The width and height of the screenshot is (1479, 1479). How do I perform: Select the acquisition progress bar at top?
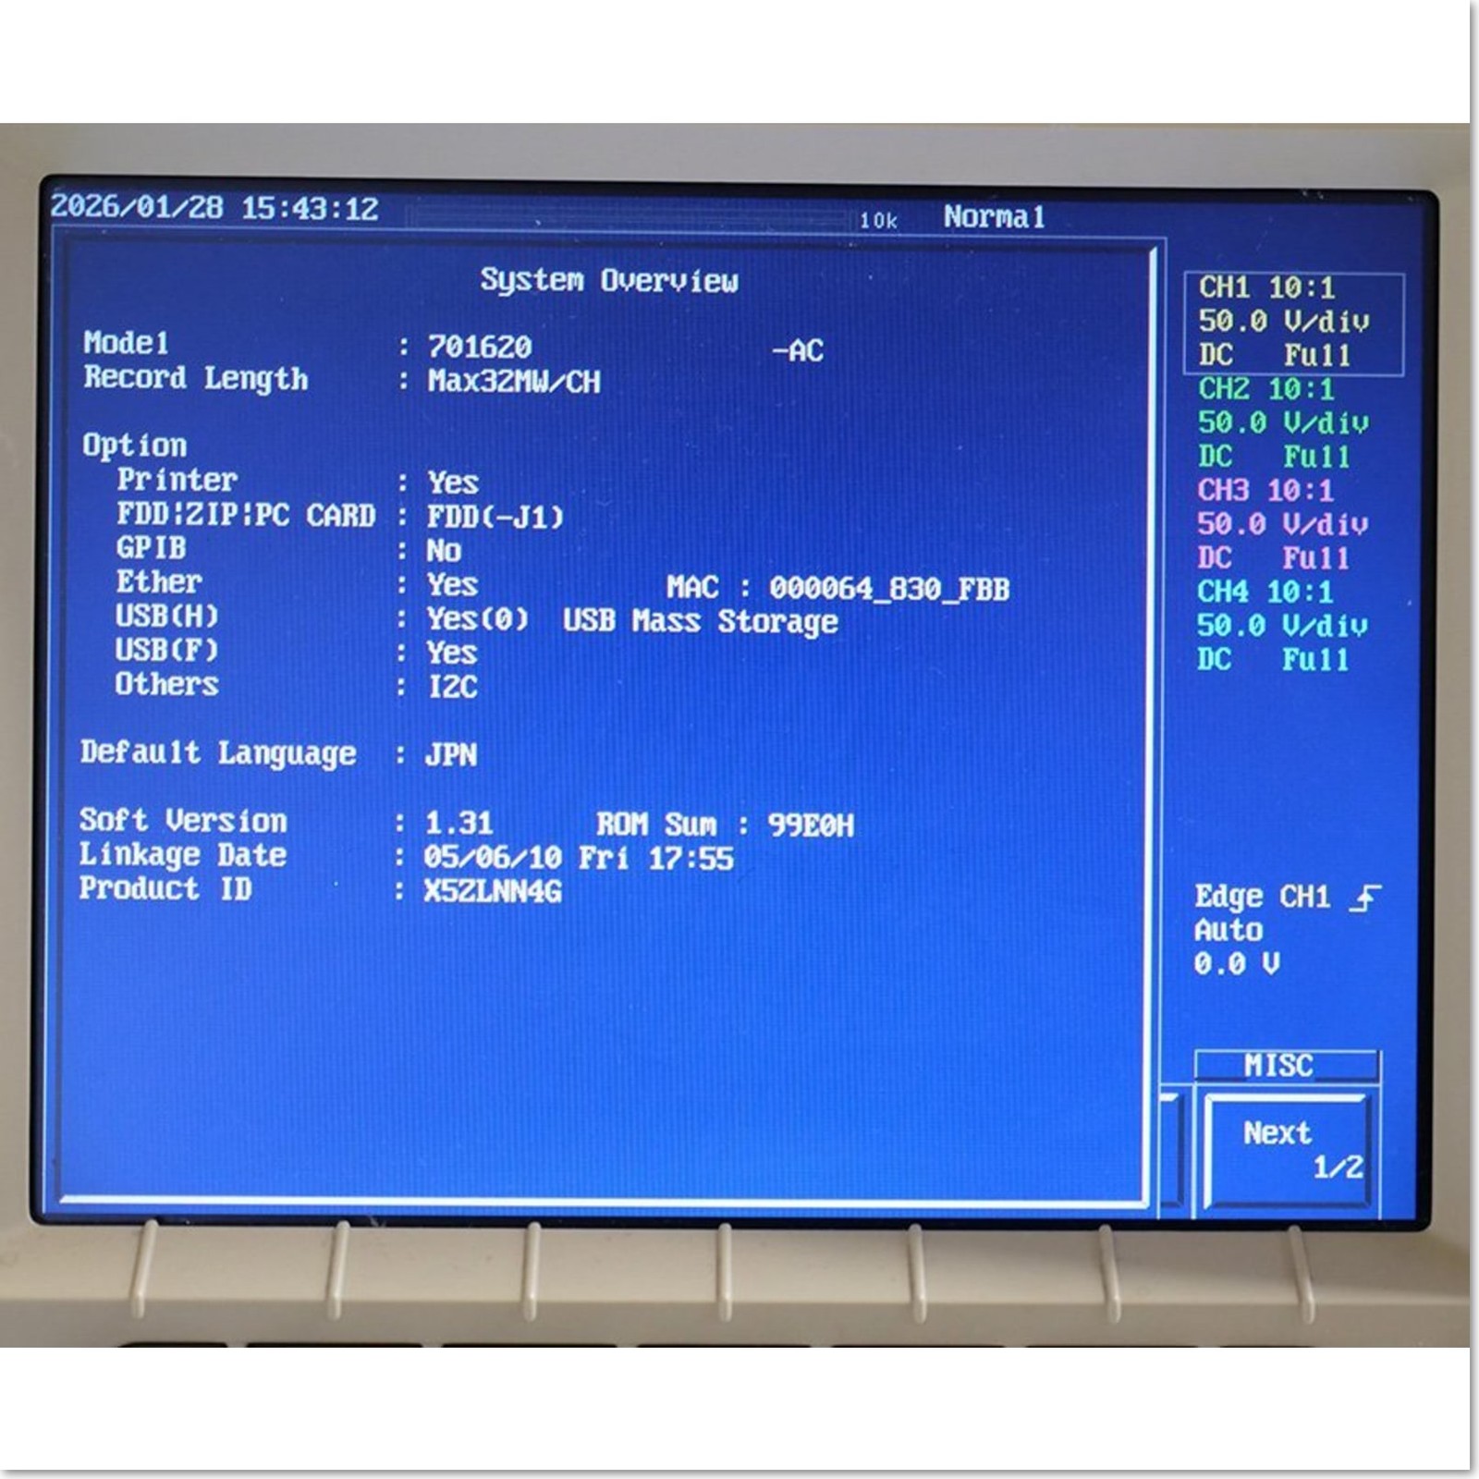pos(629,218)
